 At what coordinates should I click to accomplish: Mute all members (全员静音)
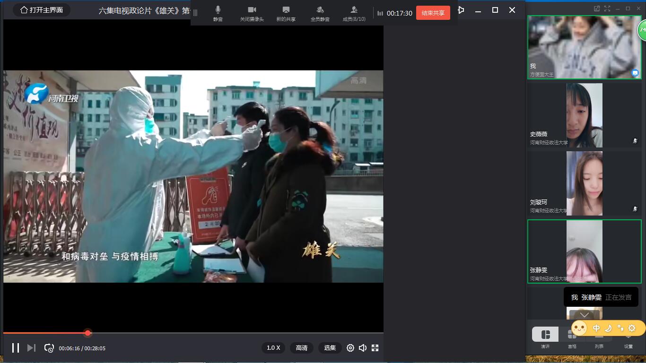click(x=320, y=13)
